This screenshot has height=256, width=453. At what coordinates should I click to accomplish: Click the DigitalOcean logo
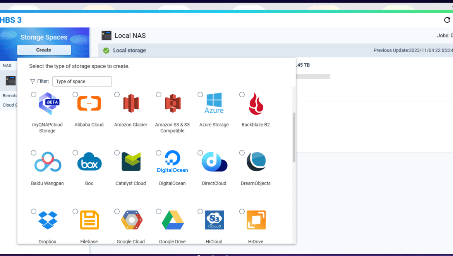tap(172, 161)
